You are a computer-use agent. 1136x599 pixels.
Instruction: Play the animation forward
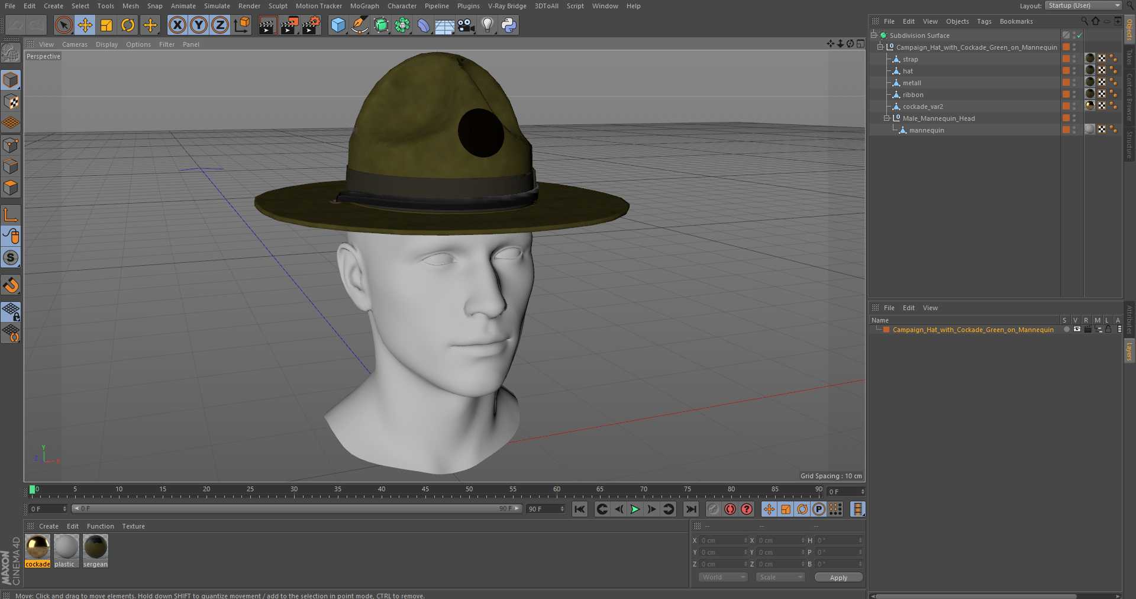(x=635, y=509)
